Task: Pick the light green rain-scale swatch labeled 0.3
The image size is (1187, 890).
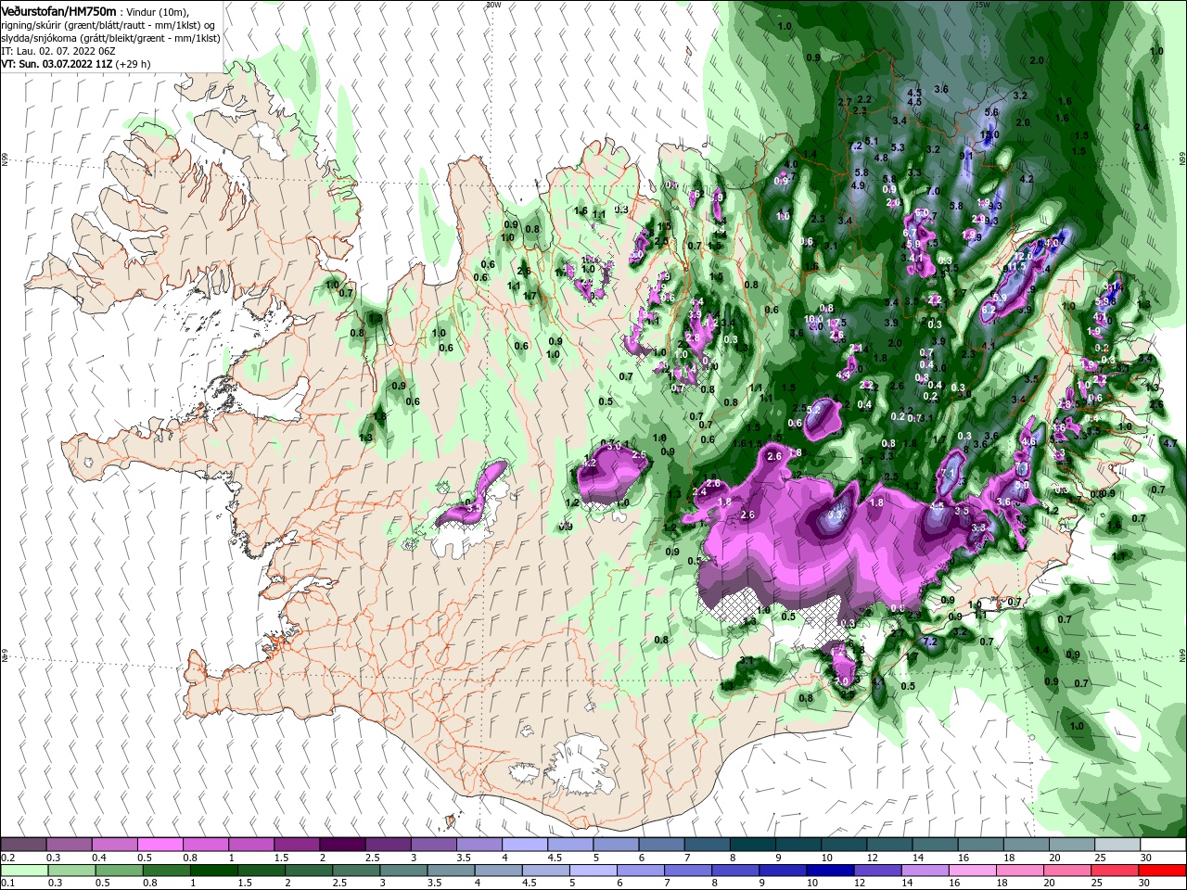Action: pos(71,871)
